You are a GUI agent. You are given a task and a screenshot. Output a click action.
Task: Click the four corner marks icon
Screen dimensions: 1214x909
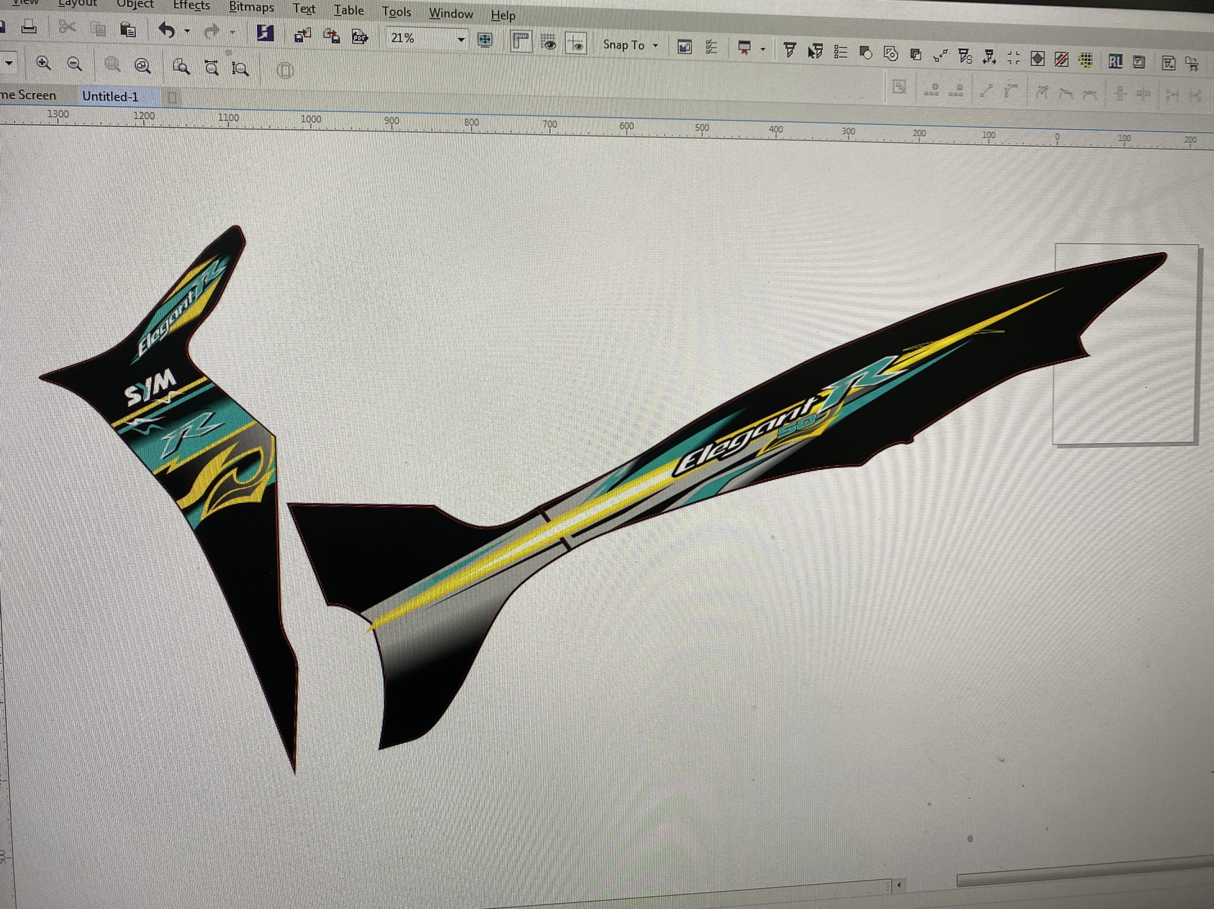pyautogui.click(x=1013, y=58)
